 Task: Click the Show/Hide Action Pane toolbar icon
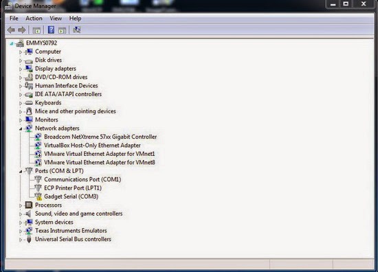(x=62, y=30)
